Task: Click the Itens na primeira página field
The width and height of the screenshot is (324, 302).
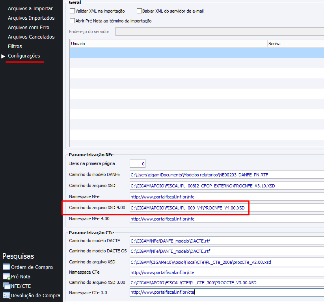Action: pyautogui.click(x=138, y=163)
